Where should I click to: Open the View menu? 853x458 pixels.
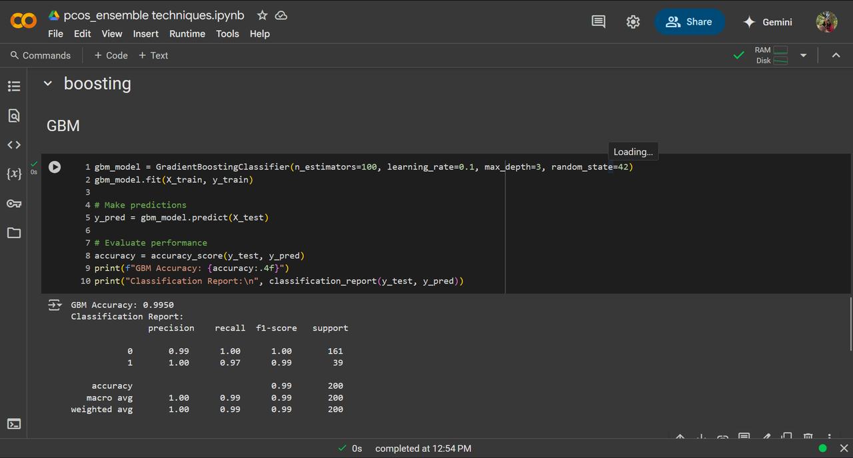coord(112,34)
